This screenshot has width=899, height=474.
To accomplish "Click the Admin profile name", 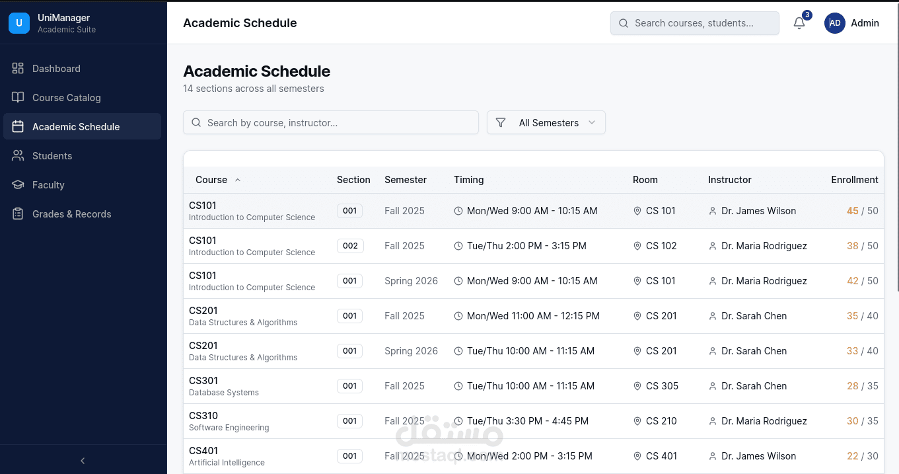I will 865,23.
